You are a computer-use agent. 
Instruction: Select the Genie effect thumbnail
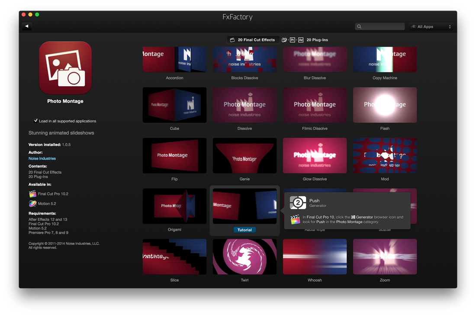(x=244, y=156)
